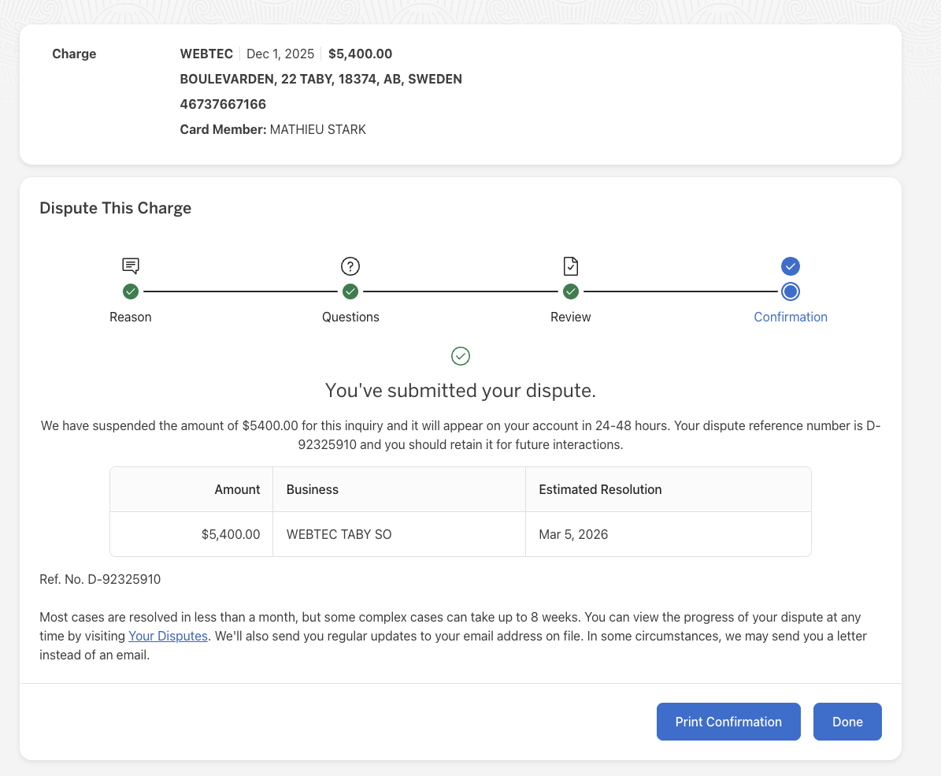Open the Confirmation step label

click(791, 317)
